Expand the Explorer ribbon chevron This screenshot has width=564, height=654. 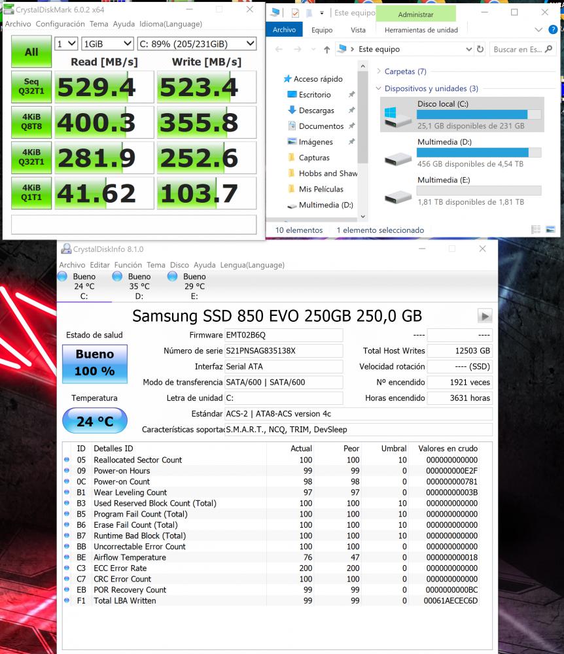(538, 29)
